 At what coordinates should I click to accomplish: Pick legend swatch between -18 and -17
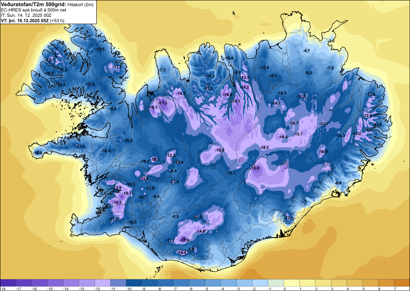point(8,283)
